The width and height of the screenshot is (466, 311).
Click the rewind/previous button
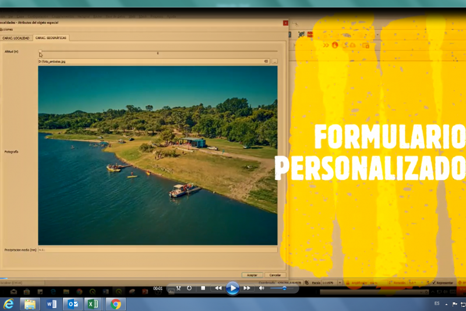[218, 288]
